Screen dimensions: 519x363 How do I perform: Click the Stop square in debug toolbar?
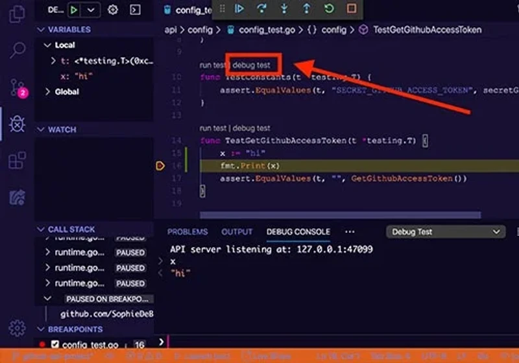[352, 8]
